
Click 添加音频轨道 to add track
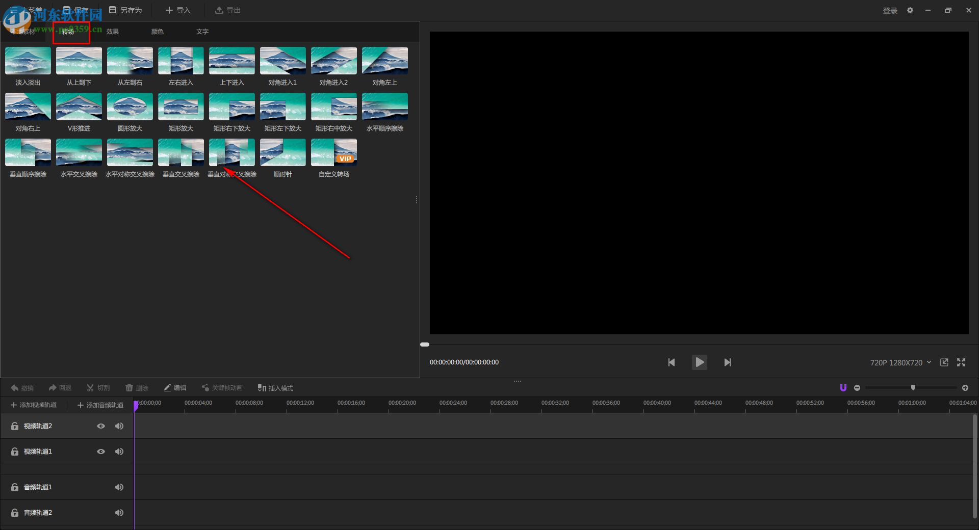pyautogui.click(x=100, y=405)
